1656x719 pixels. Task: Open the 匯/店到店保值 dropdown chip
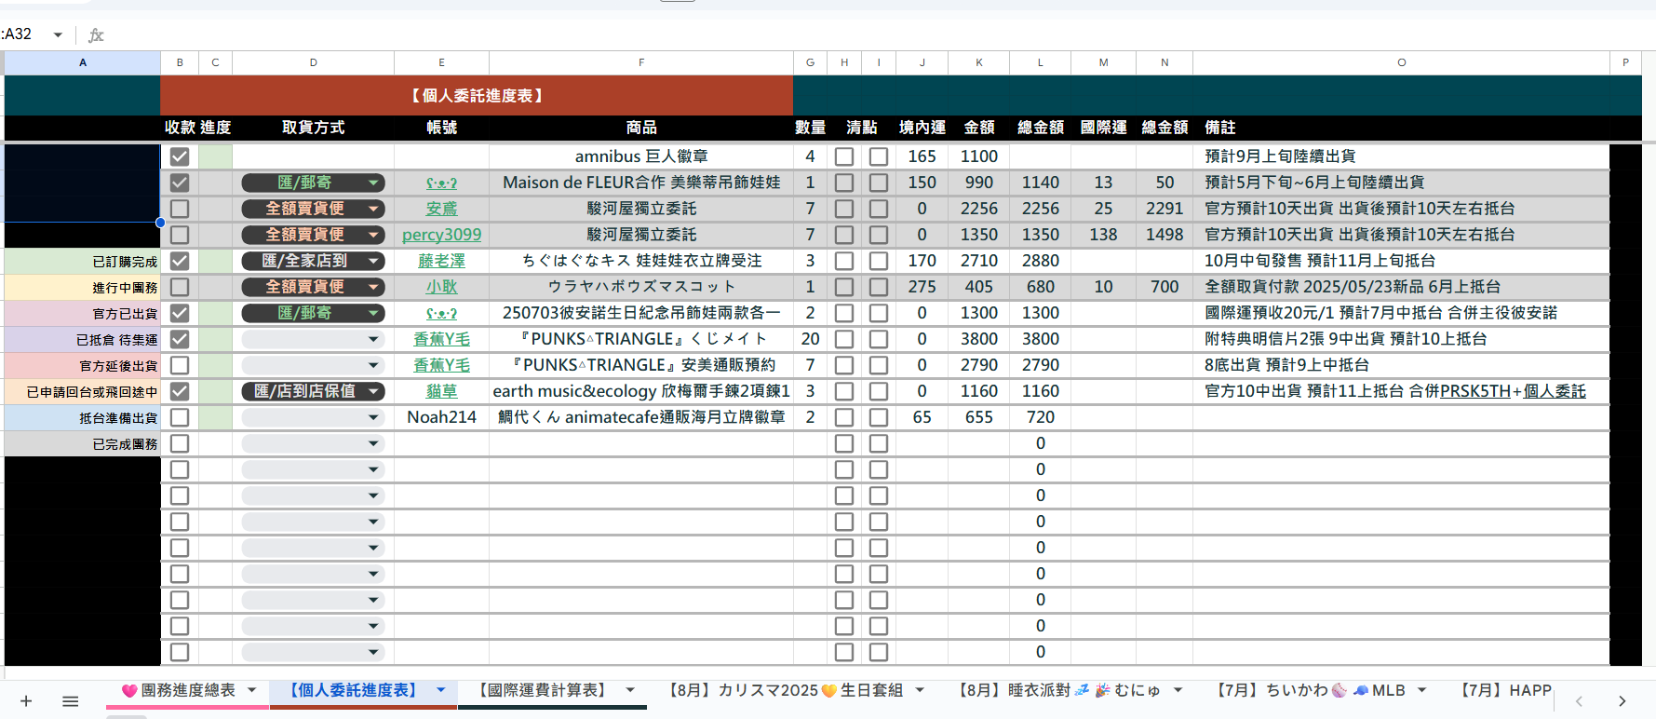tap(373, 391)
